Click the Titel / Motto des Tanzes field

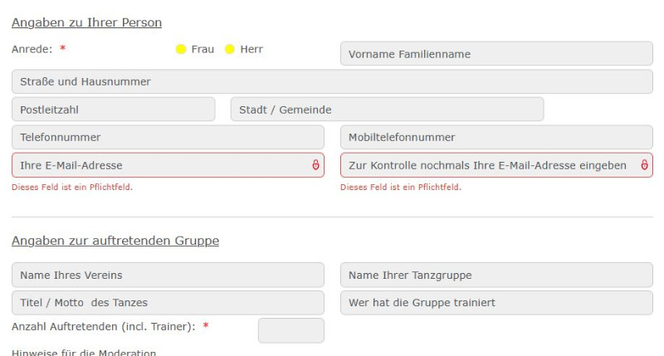pos(168,303)
